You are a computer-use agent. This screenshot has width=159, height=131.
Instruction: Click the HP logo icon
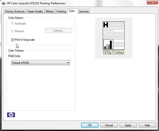tap(11, 115)
